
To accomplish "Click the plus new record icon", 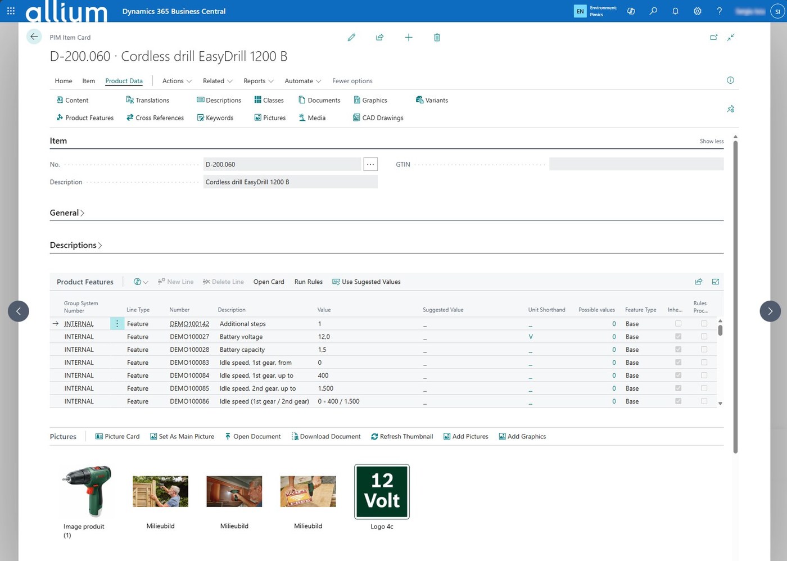I will point(409,38).
